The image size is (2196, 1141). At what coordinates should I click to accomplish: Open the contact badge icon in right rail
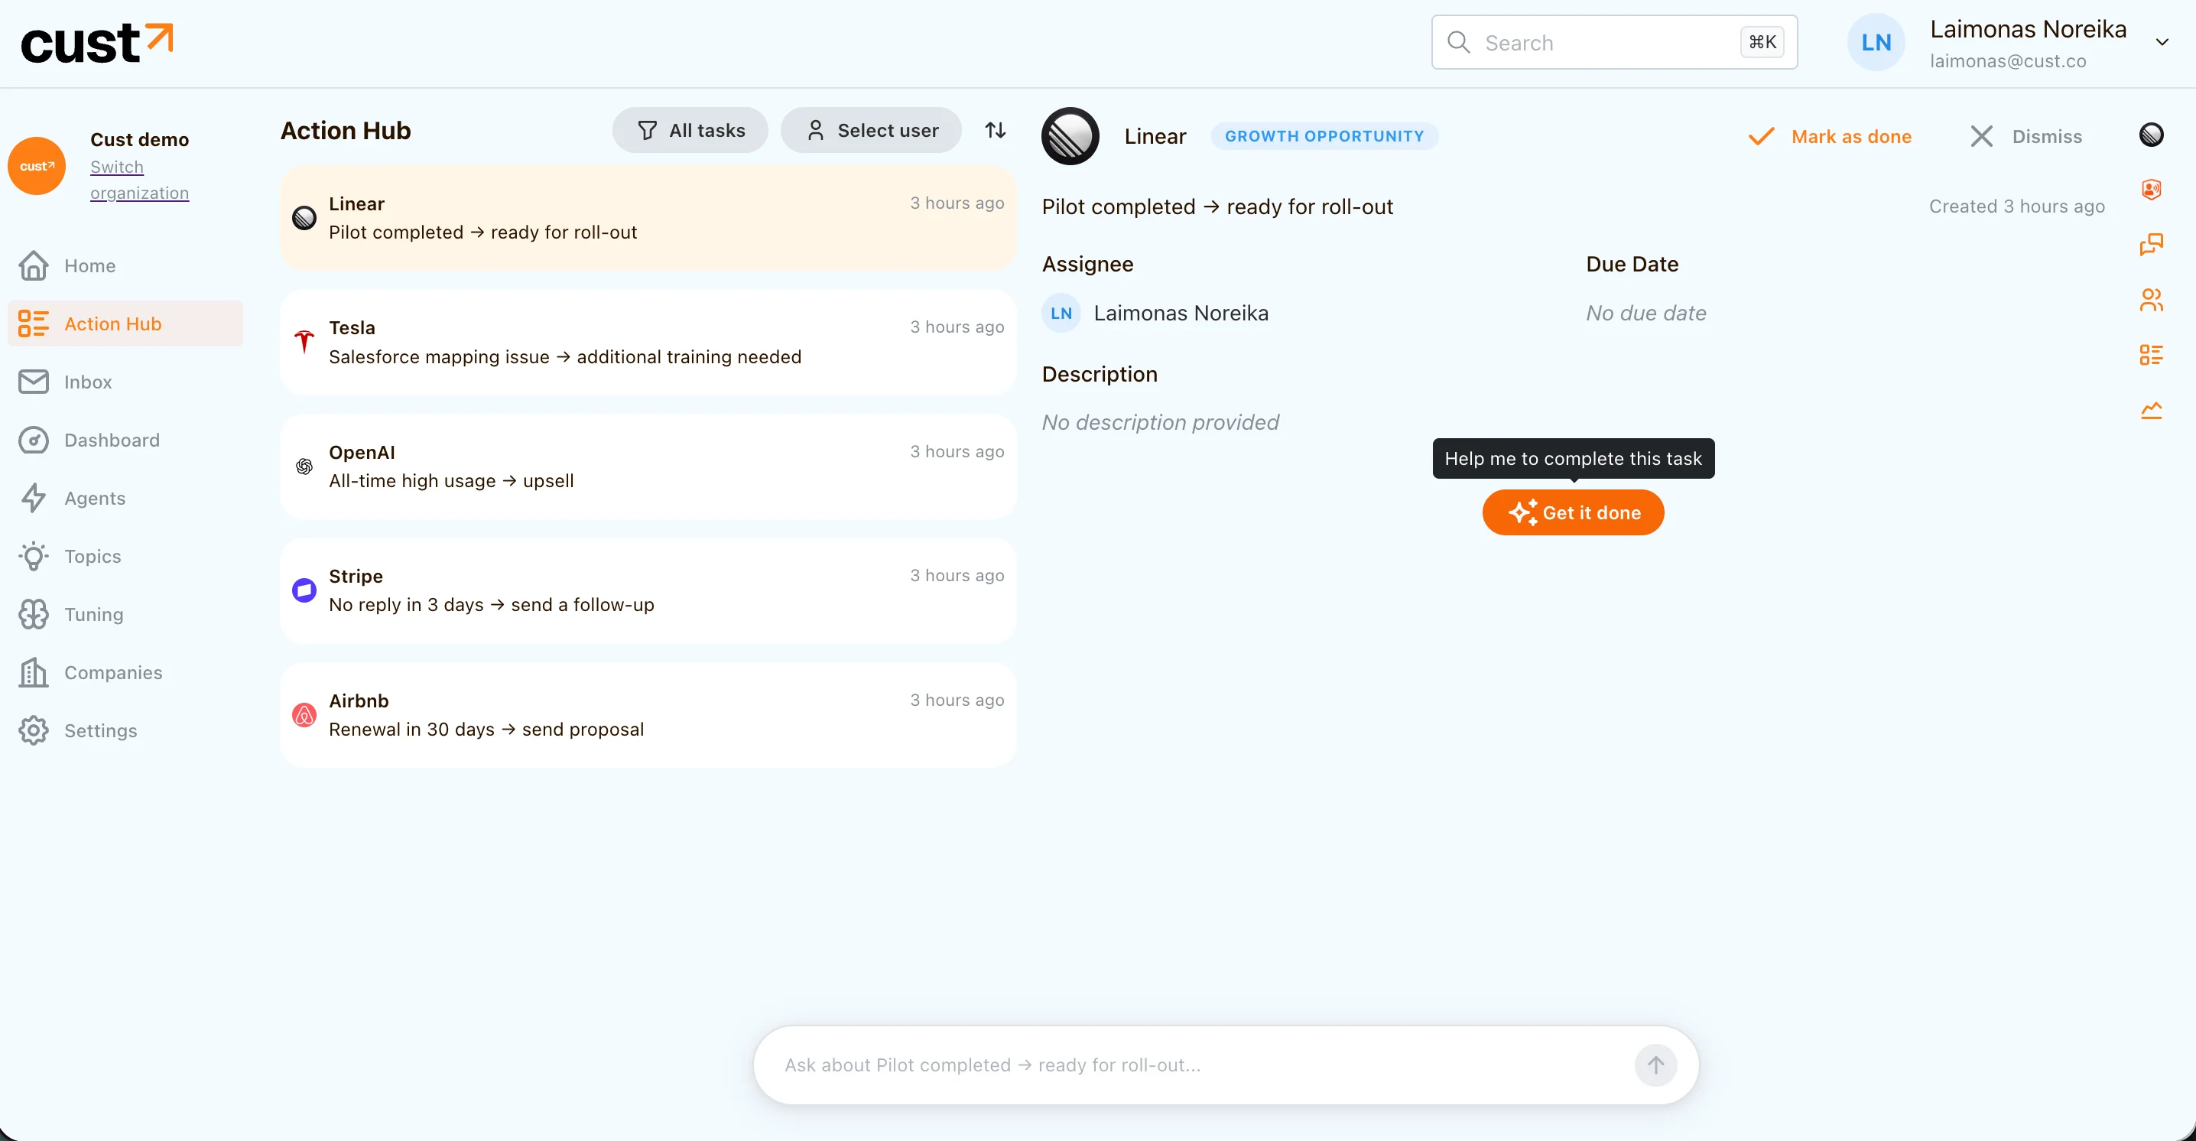pos(2151,190)
